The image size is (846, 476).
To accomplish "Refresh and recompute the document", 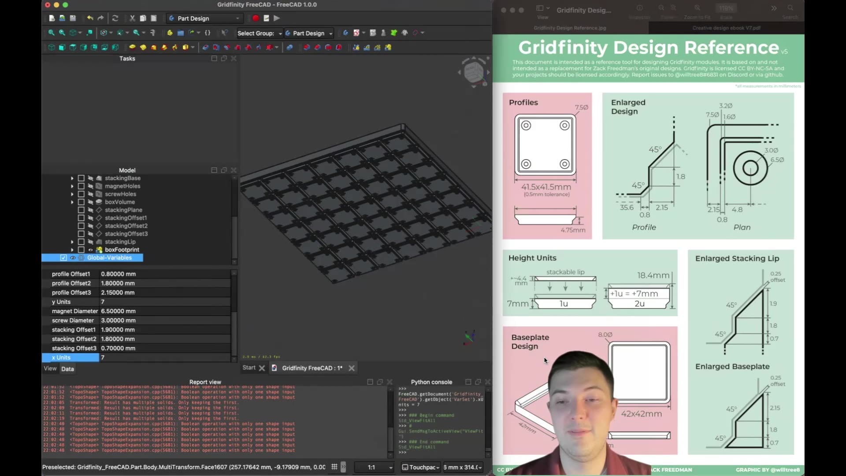I will pos(115,19).
